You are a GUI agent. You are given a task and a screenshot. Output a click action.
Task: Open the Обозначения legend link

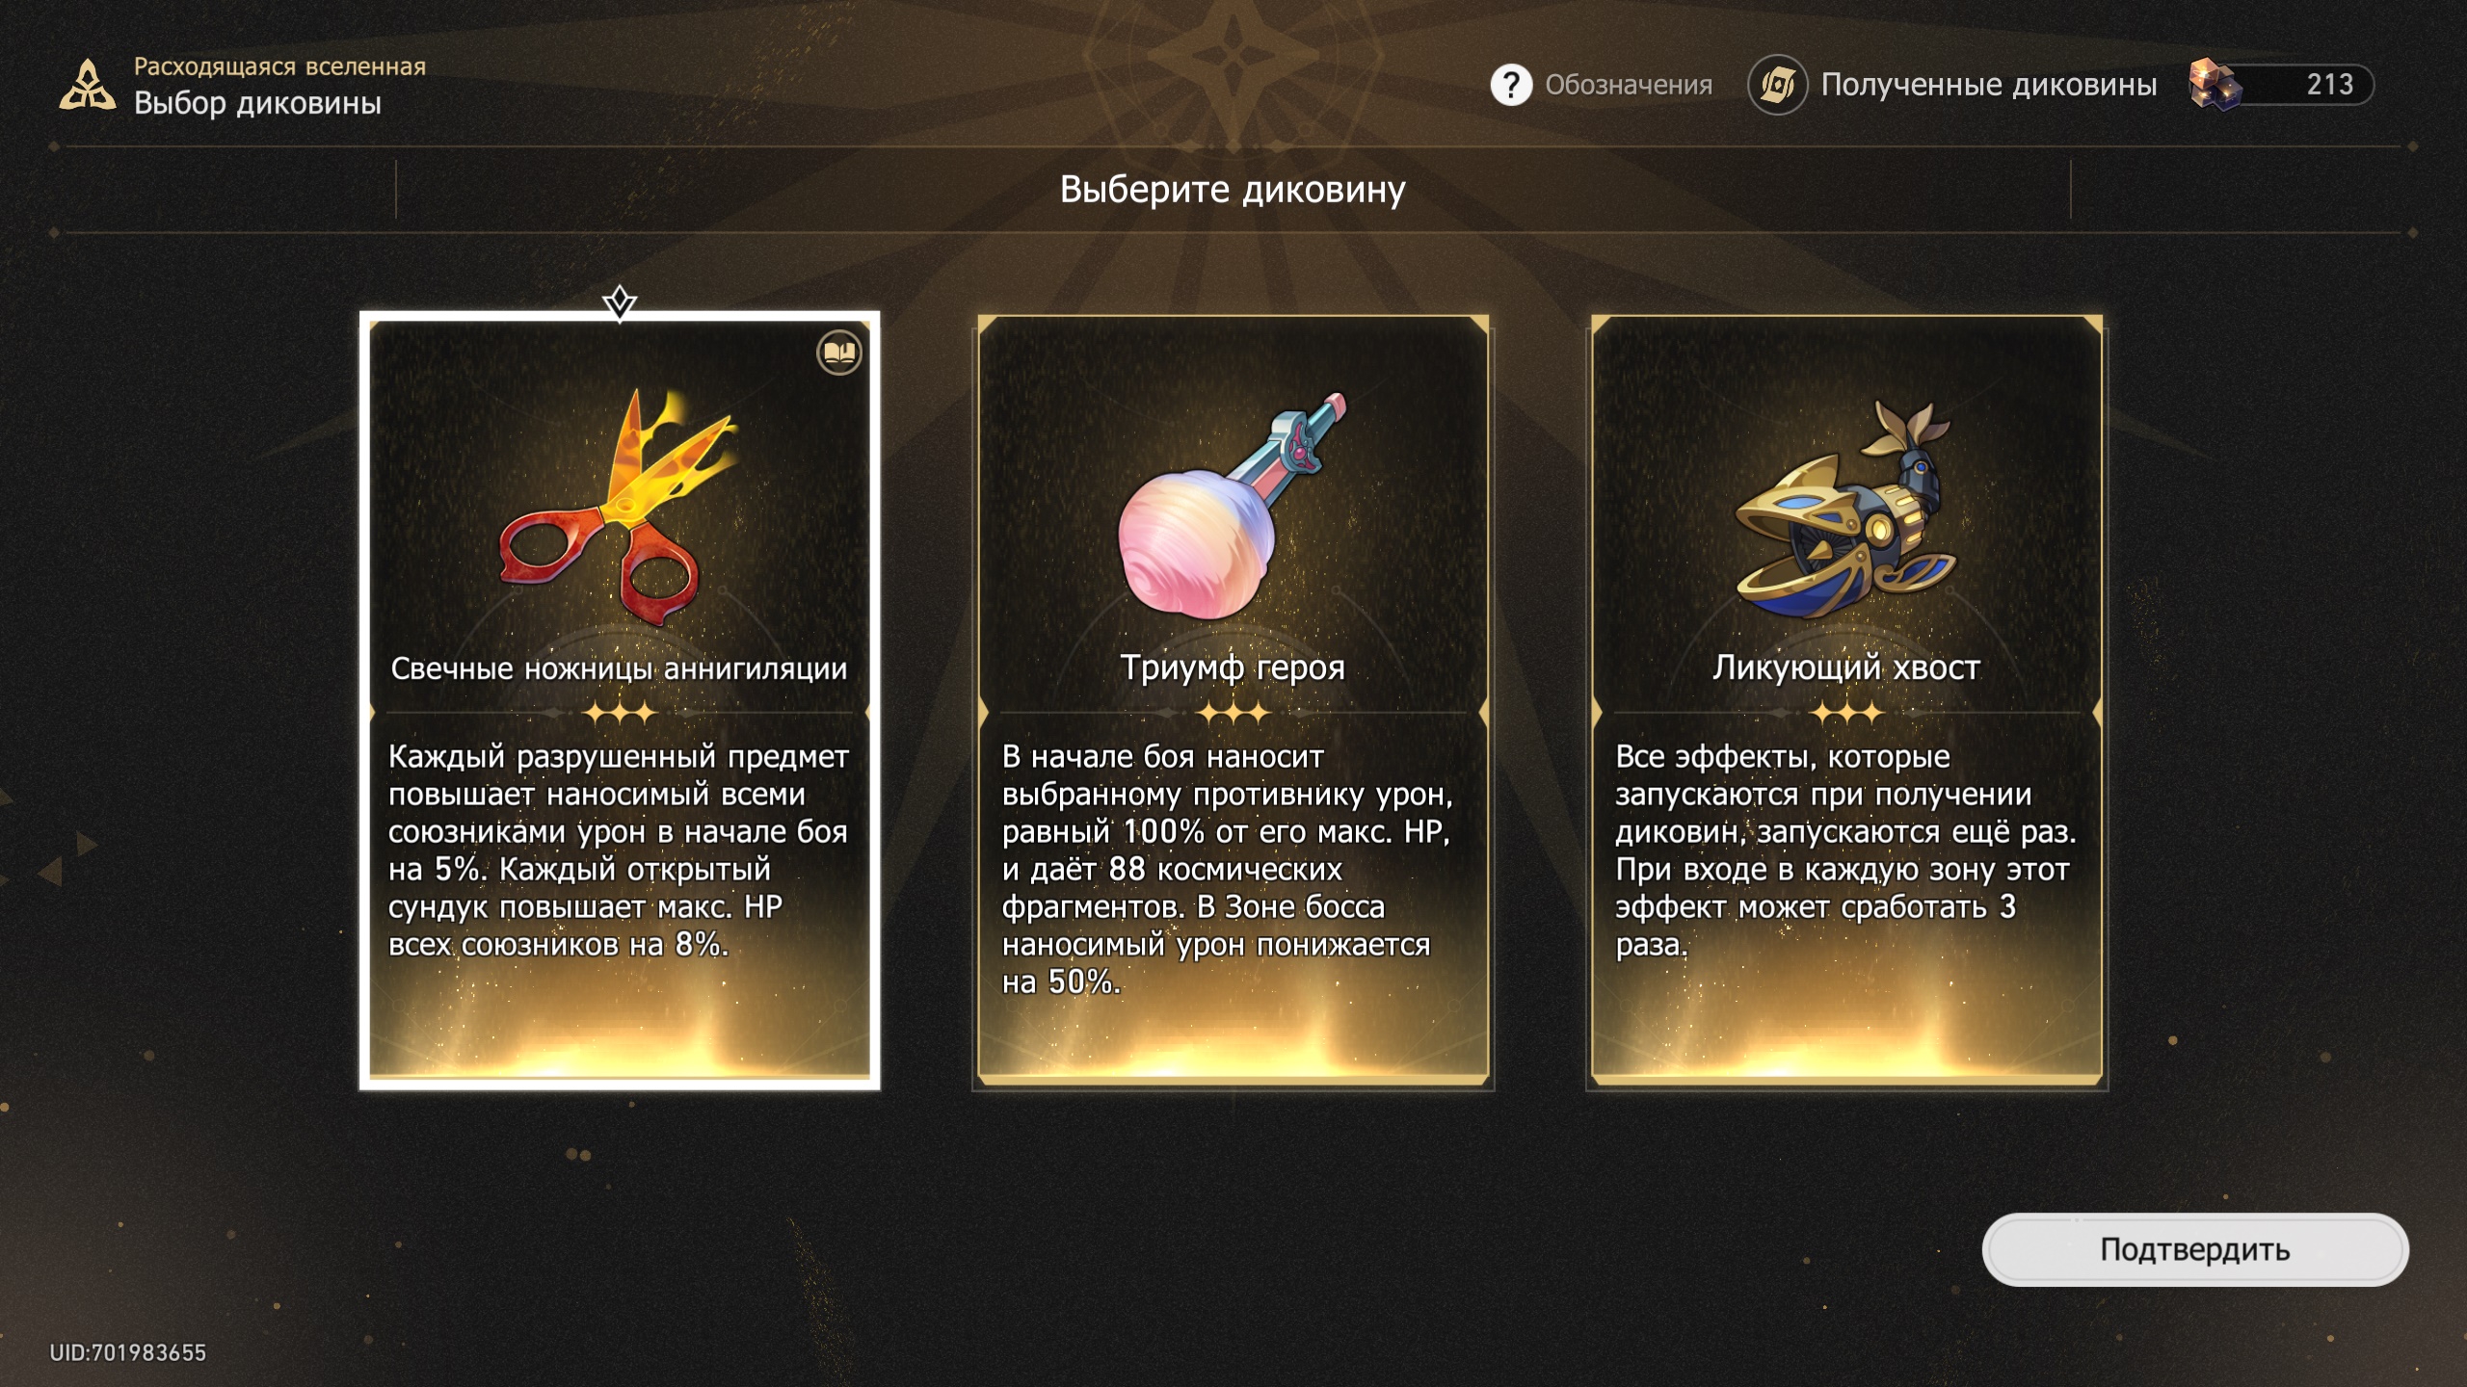(1629, 85)
